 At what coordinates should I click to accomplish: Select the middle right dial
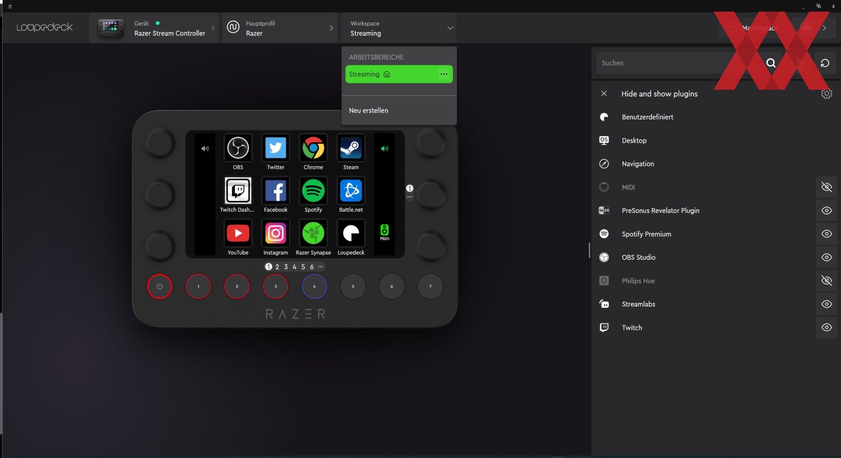[431, 194]
